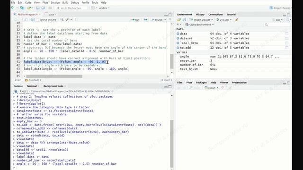Switch to the Terminal tab
The width and height of the screenshot is (303, 170).
[x=32, y=86]
